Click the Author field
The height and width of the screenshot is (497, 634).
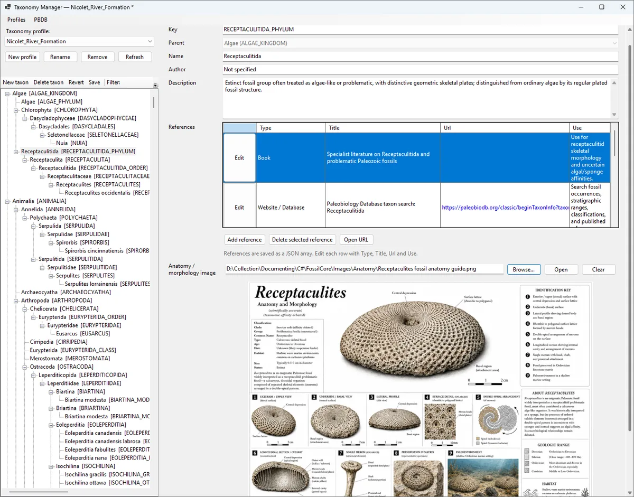420,69
